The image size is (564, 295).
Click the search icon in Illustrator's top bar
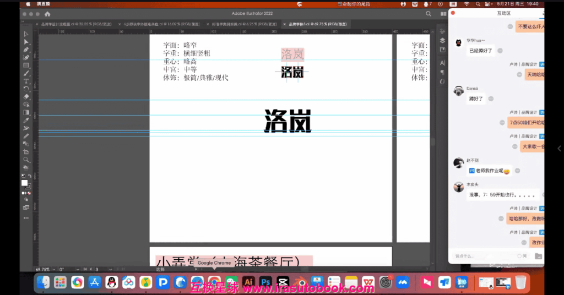(x=429, y=13)
